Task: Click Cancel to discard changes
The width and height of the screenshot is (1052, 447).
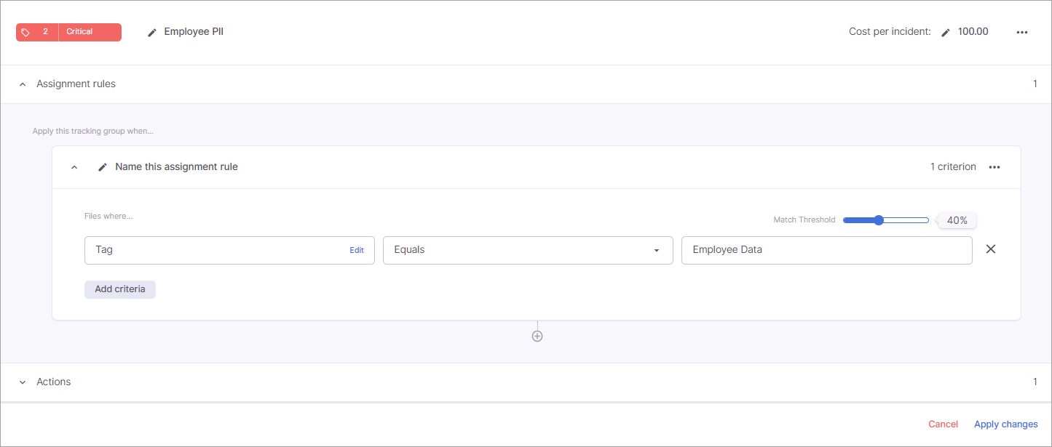Action: point(943,424)
